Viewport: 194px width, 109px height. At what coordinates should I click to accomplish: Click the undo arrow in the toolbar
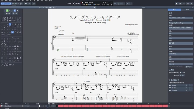point(26,3)
